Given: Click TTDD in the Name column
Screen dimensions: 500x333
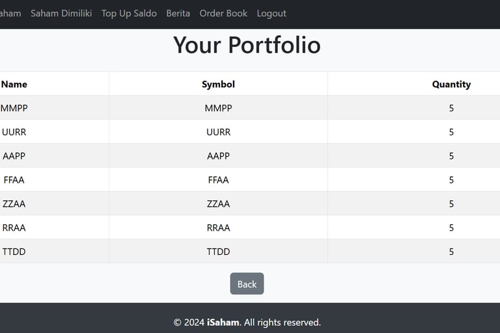Looking at the screenshot, I should pyautogui.click(x=14, y=252).
